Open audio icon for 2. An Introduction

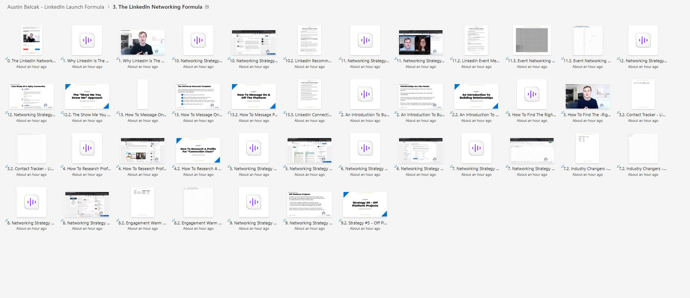point(365,94)
